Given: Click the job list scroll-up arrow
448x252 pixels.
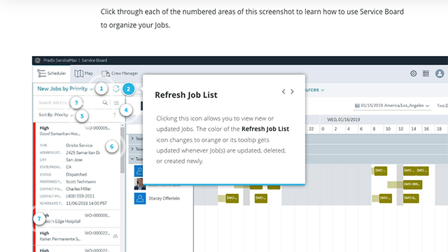Looking at the screenshot, I should point(122,125).
